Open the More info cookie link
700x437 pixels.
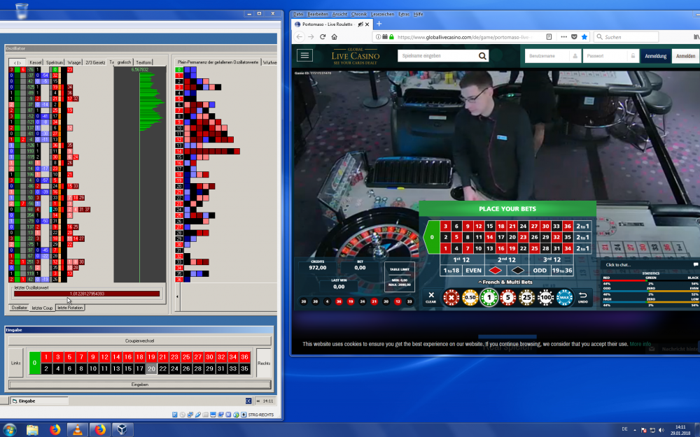pyautogui.click(x=640, y=344)
